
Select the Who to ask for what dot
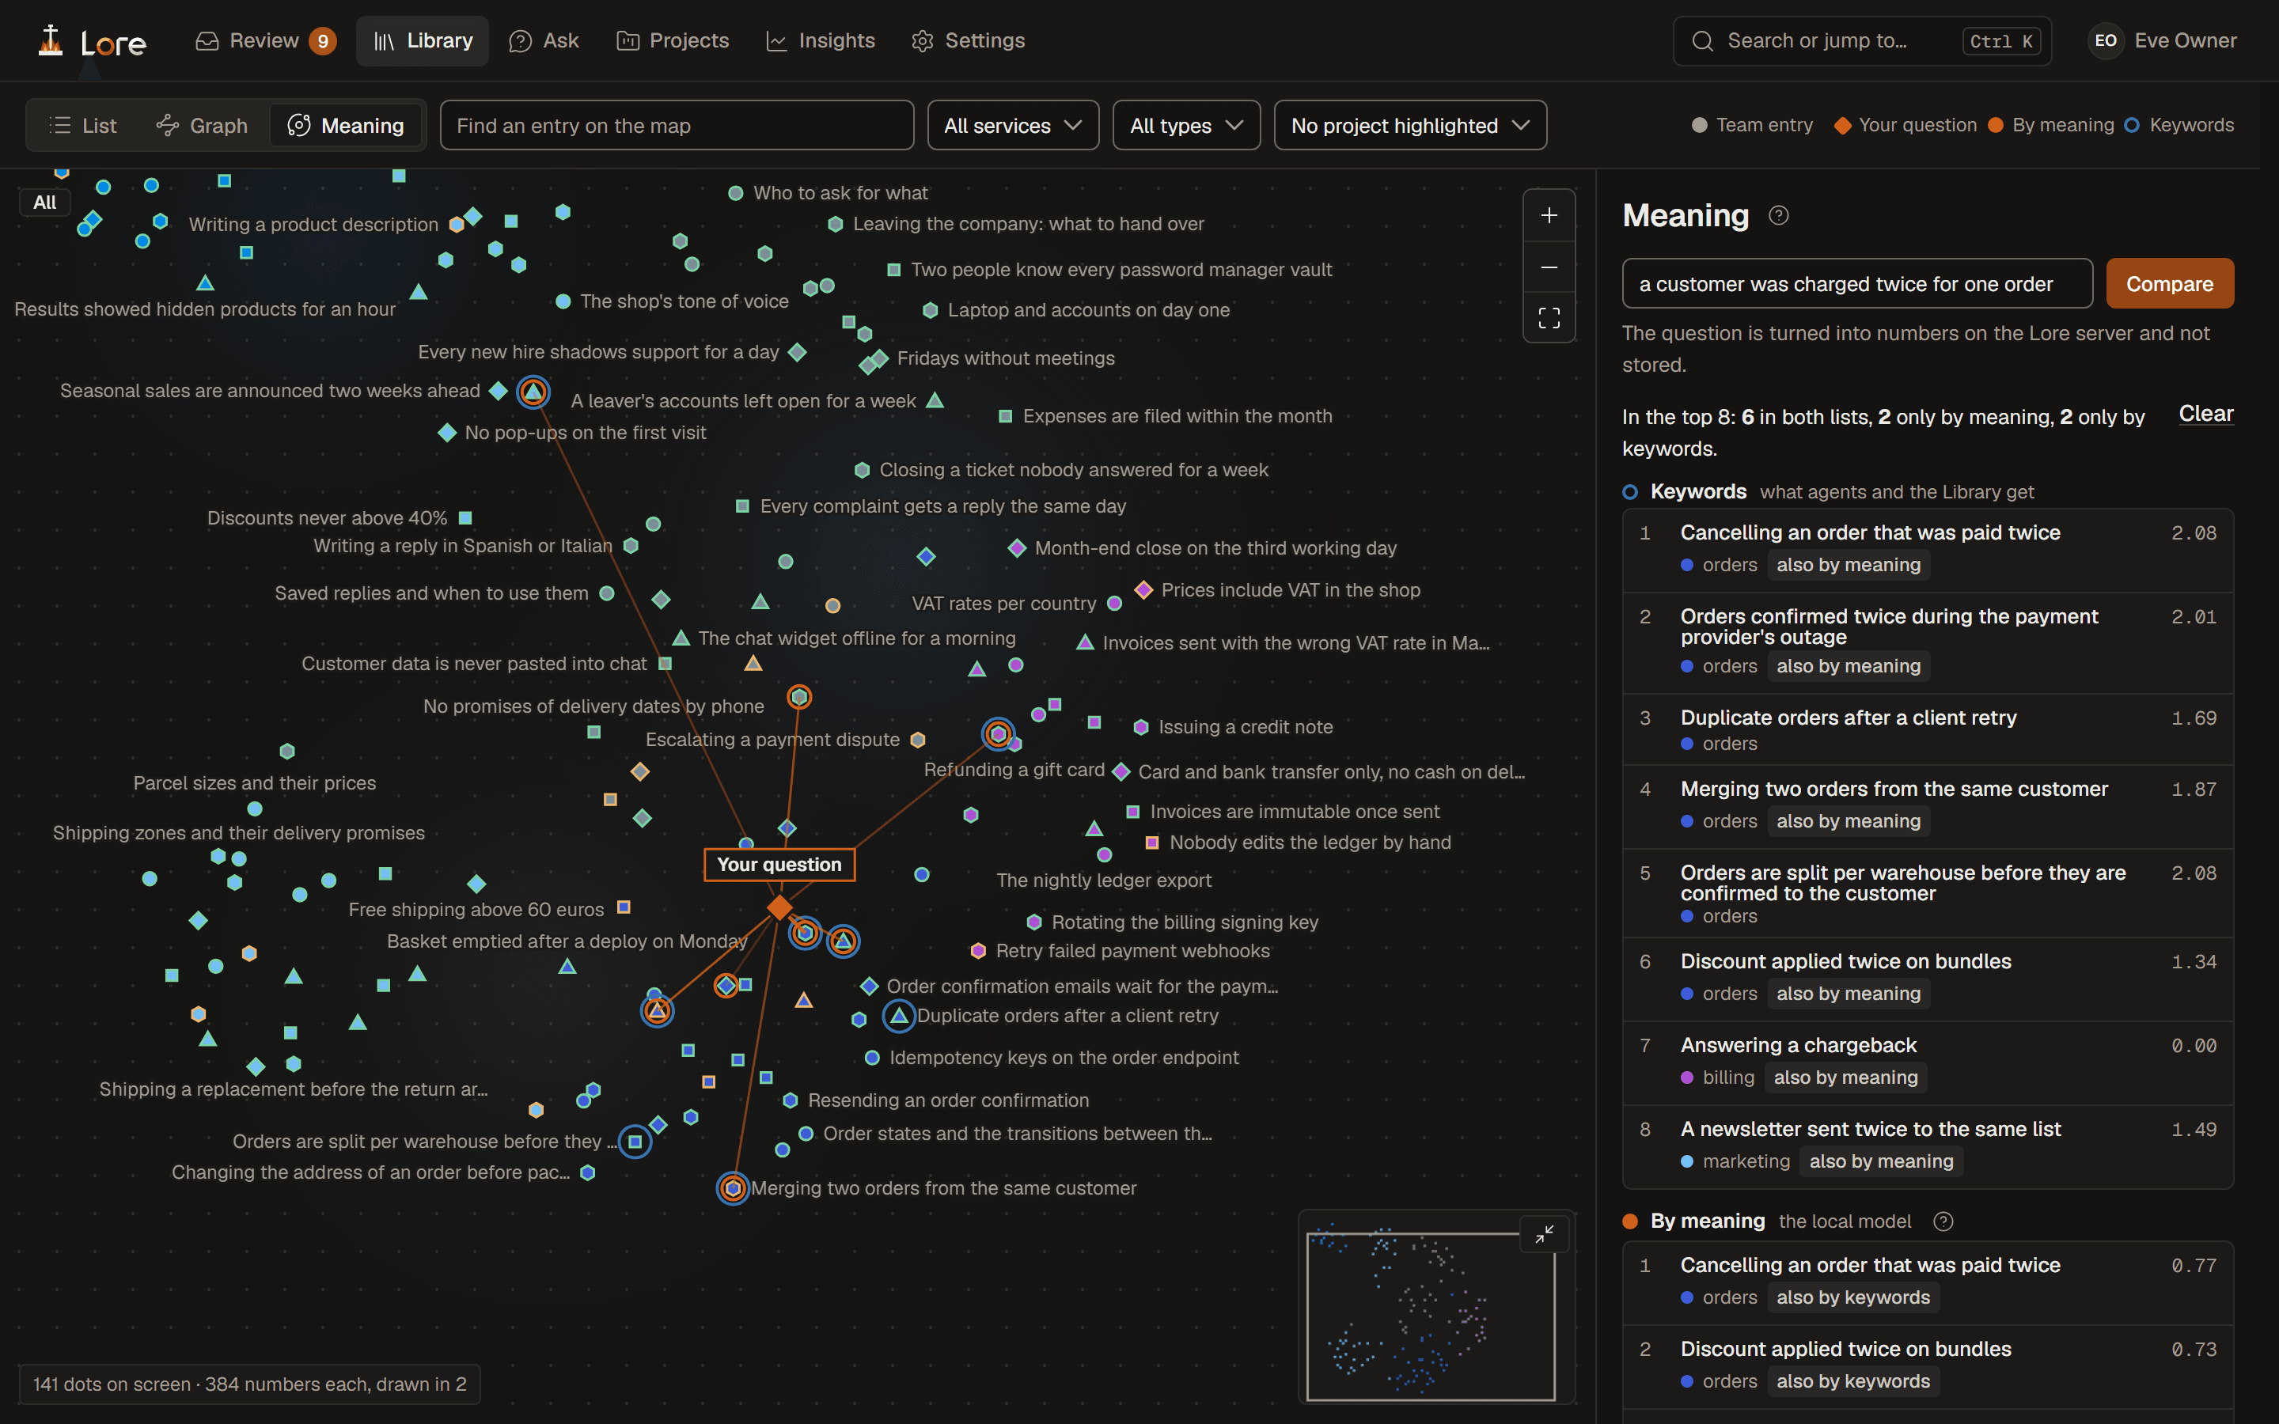(735, 193)
